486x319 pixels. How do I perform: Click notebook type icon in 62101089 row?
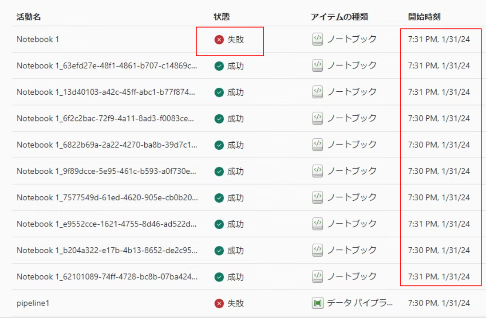click(x=318, y=277)
